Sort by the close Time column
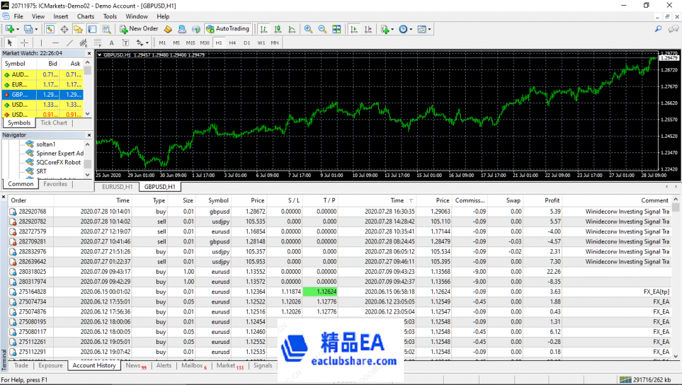The height and width of the screenshot is (385, 682). tap(397, 200)
